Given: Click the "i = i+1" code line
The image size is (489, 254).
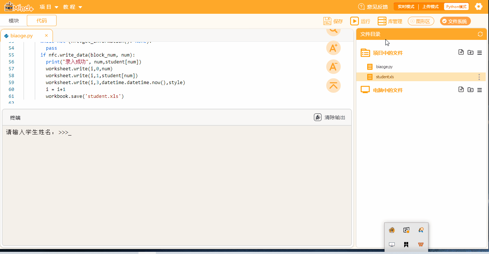Looking at the screenshot, I should point(55,89).
